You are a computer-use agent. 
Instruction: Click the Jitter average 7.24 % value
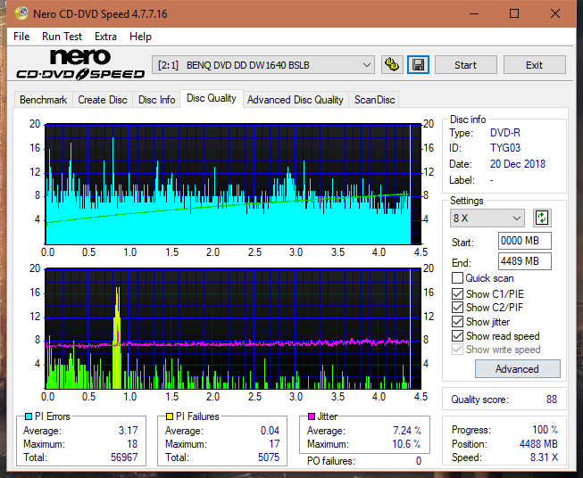pyautogui.click(x=407, y=431)
